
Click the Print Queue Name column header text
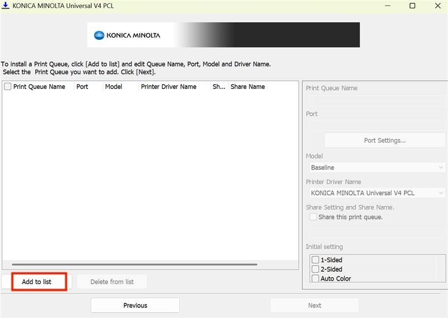click(x=39, y=87)
